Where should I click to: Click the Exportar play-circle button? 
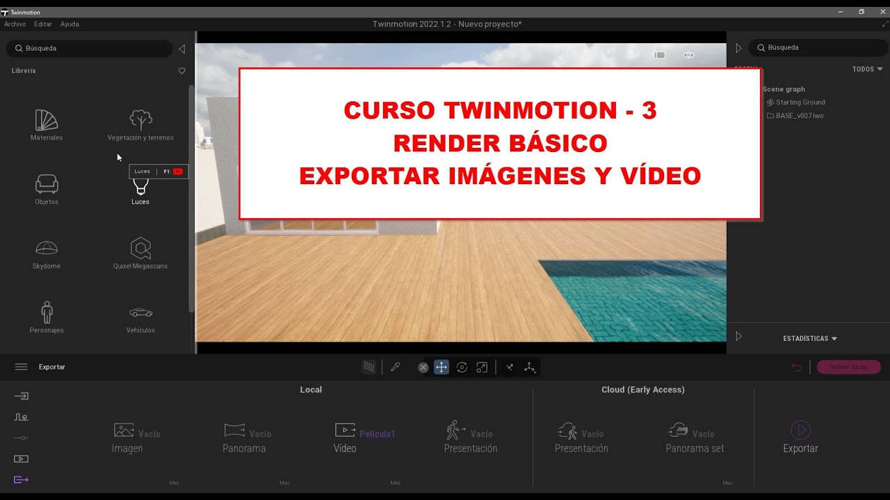click(800, 437)
